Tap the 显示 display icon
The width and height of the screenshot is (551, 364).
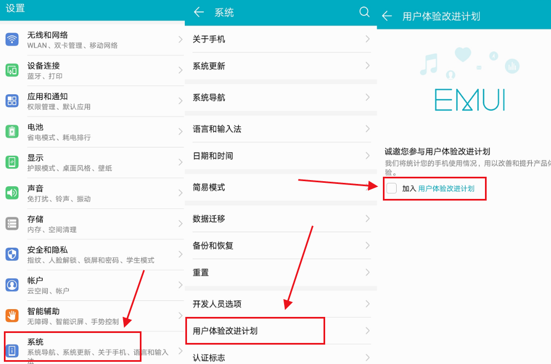click(12, 162)
